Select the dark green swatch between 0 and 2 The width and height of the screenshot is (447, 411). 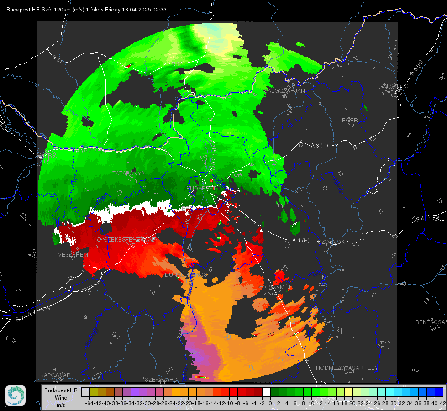coord(274,392)
